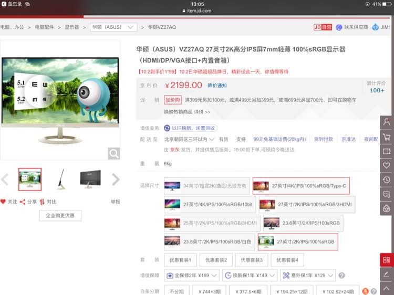
Task: Go to 电脑配件 breadcrumb category
Action: pyautogui.click(x=44, y=27)
